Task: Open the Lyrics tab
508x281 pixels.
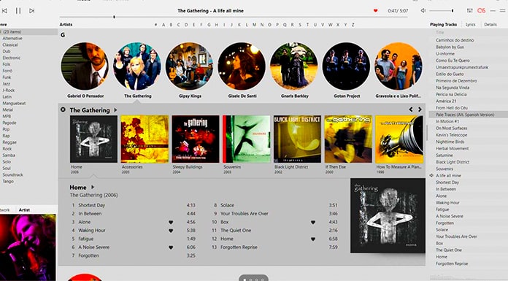Action: (471, 24)
